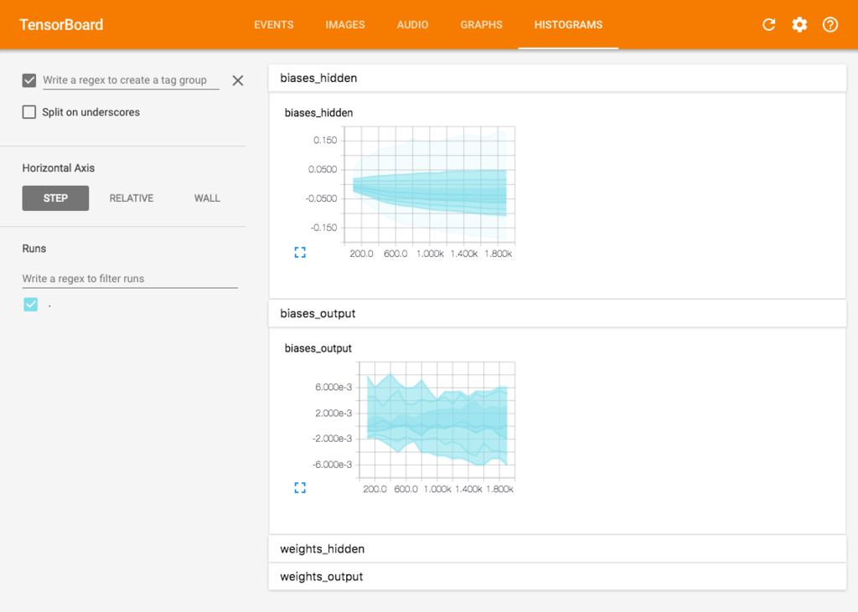Expand the weights_hidden section
The width and height of the screenshot is (858, 612).
point(557,549)
